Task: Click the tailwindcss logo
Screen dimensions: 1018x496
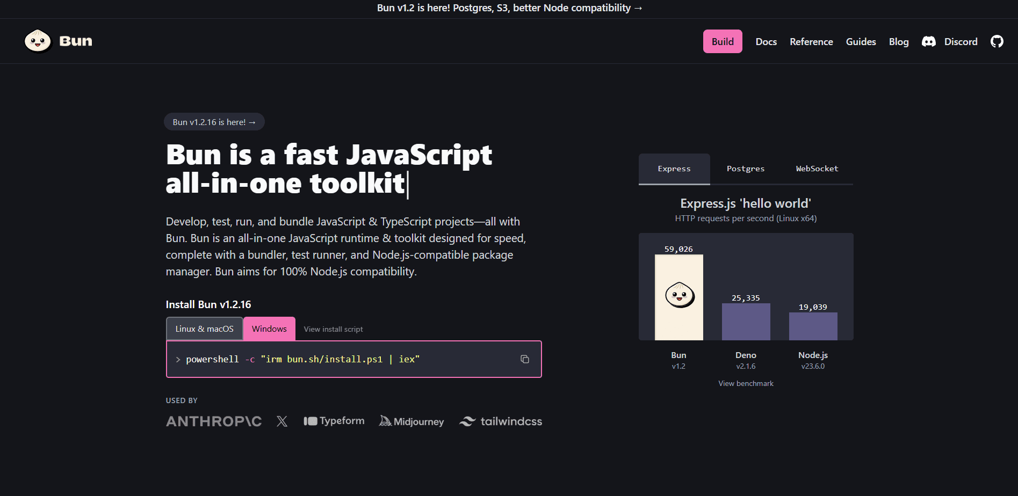Action: [x=501, y=421]
